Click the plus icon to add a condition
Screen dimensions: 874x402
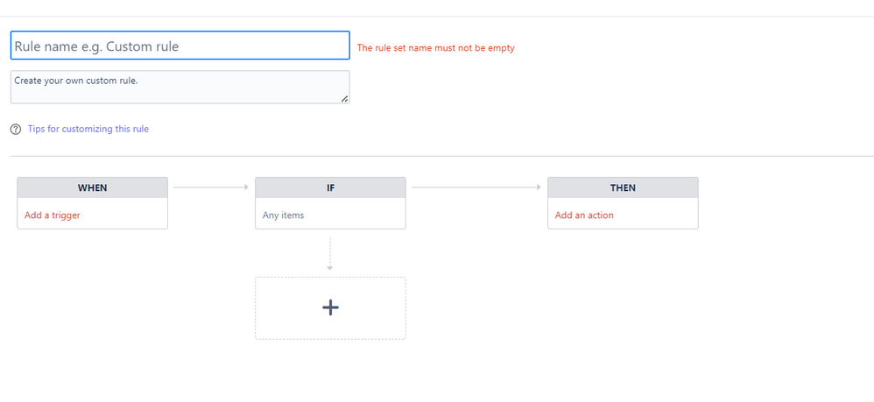[330, 307]
